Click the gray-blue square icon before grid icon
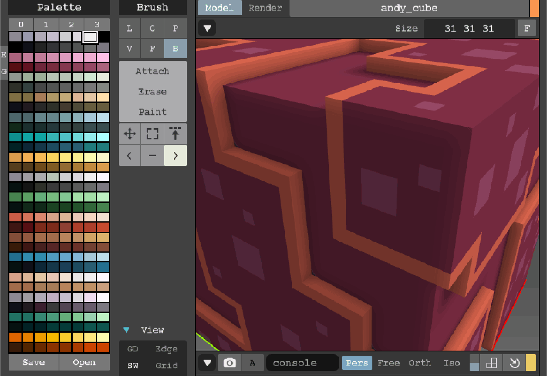Screen dimensions: 547x376 [x=474, y=363]
